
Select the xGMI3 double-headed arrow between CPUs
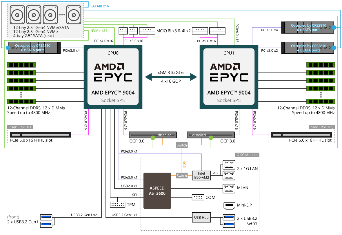tap(171, 77)
